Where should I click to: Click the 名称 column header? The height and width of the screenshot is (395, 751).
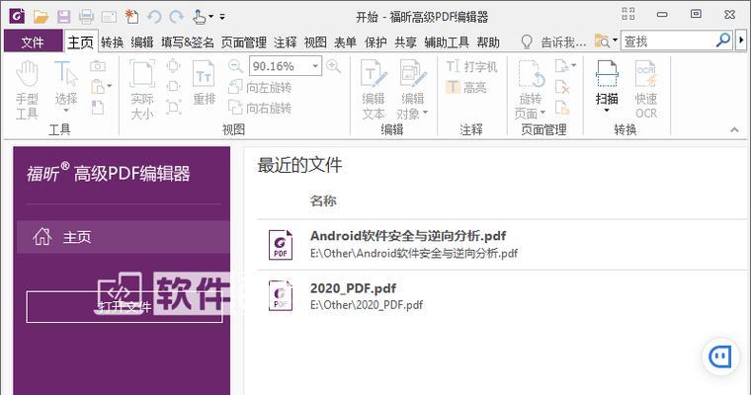(x=323, y=200)
